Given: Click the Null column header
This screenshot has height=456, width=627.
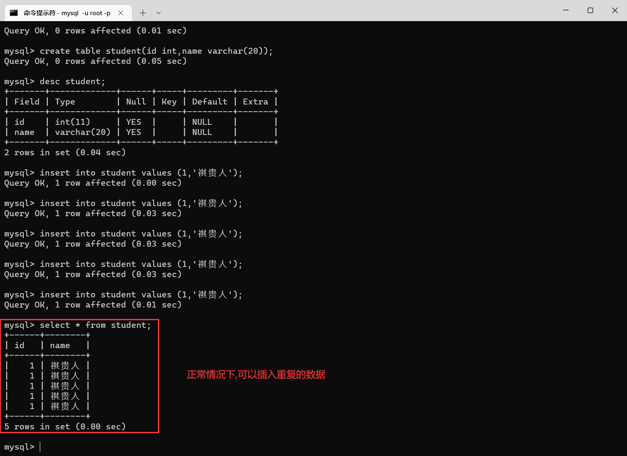Looking at the screenshot, I should click(x=136, y=102).
